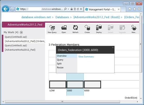The height and width of the screenshot is (105, 144).
Task: Click the horizontal scrollbar right arrow
Action: pyautogui.click(x=138, y=102)
